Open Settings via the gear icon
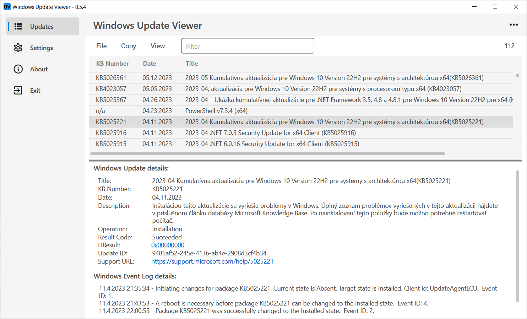The image size is (527, 319). point(18,48)
